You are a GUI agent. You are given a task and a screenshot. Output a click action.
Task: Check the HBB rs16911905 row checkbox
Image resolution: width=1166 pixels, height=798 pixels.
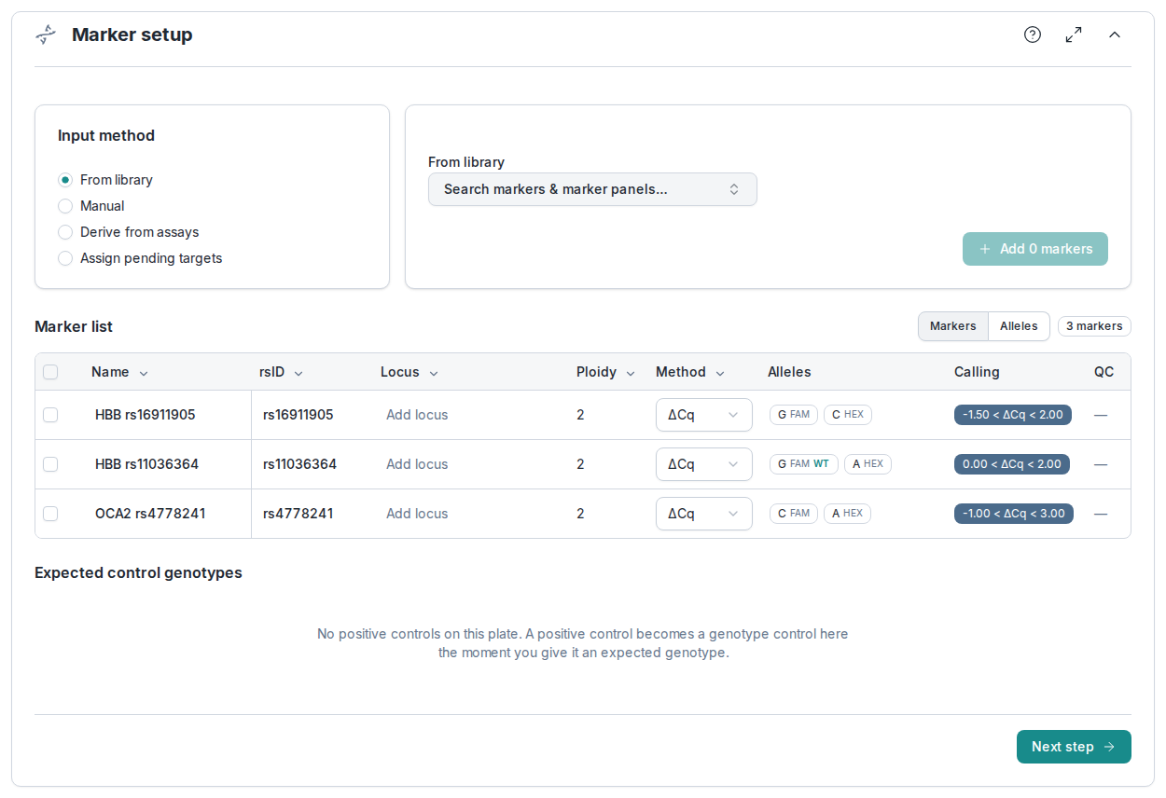50,415
